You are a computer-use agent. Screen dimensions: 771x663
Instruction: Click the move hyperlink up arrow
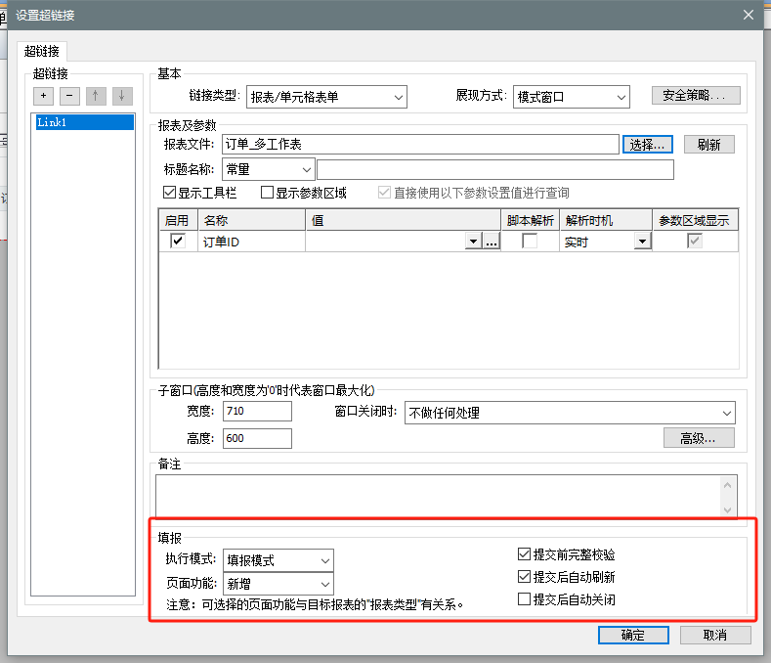tap(96, 96)
